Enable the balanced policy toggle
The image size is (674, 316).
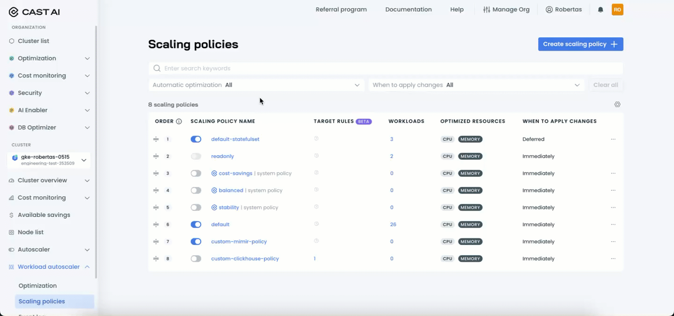click(x=196, y=190)
